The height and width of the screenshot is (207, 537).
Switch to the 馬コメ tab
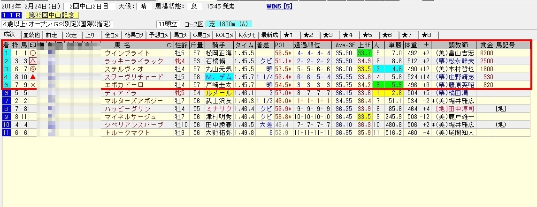point(180,35)
